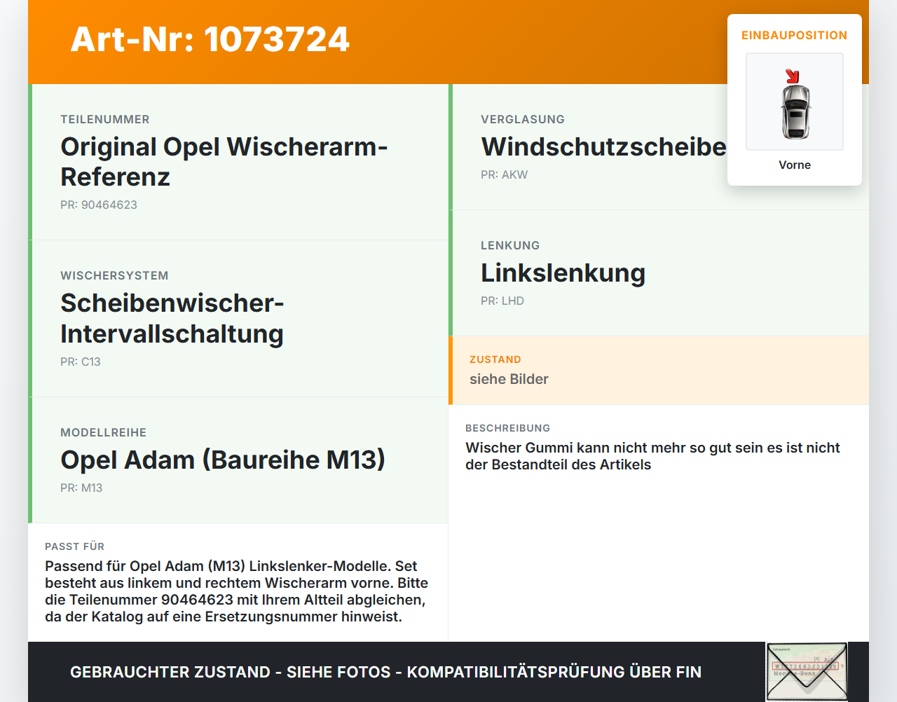
Task: Select the EINBAUPOSITION label
Action: 795,35
